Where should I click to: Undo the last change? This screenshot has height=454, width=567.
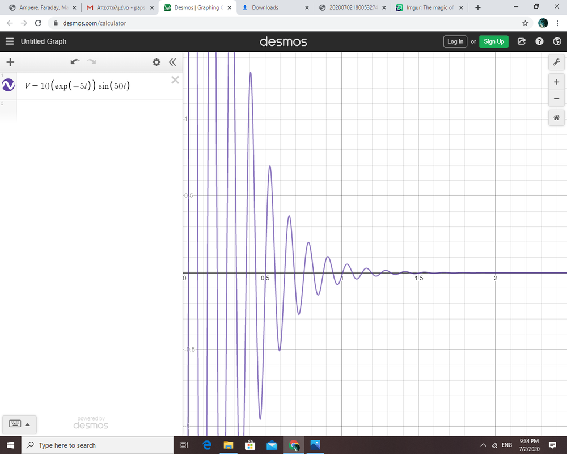pyautogui.click(x=75, y=62)
